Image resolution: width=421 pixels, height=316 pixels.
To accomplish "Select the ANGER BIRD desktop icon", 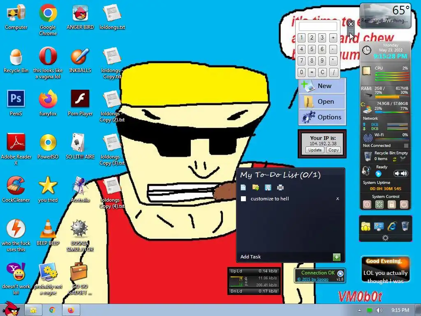I will 80,16.
